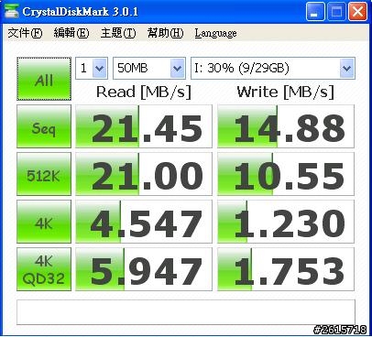Screen dimensions: 372x337
Task: Open the 幫助(H) menu
Action: [165, 33]
